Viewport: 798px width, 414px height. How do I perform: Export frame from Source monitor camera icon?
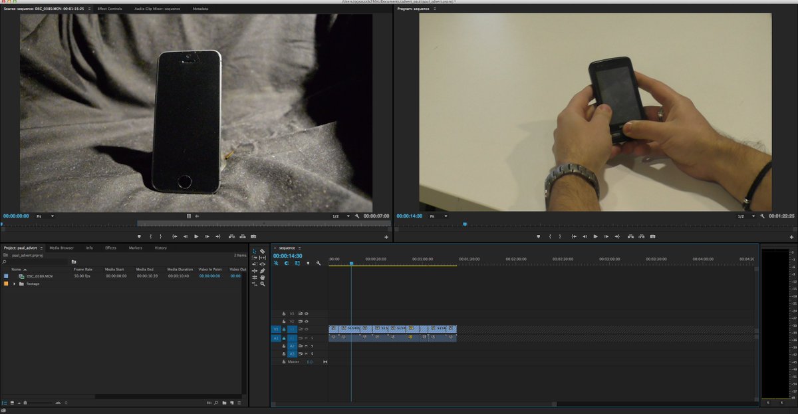253,236
